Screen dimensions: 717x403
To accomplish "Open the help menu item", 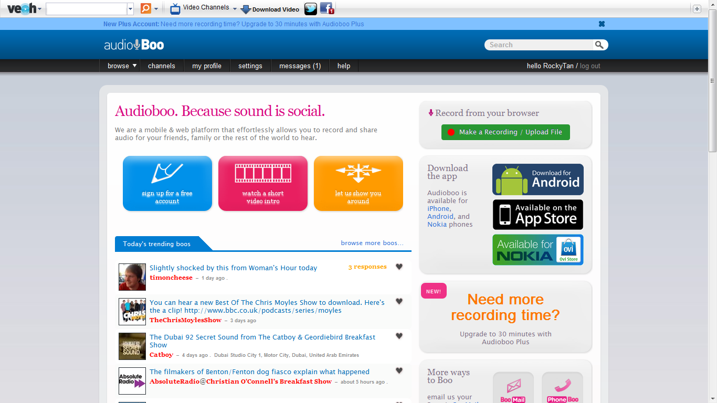I will point(344,66).
